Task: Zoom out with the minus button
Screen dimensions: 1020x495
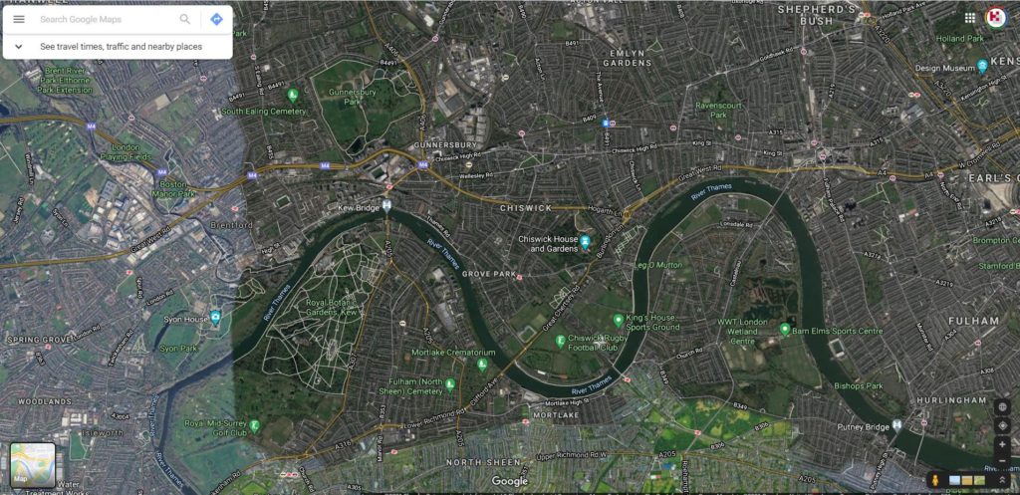Action: click(x=1002, y=460)
